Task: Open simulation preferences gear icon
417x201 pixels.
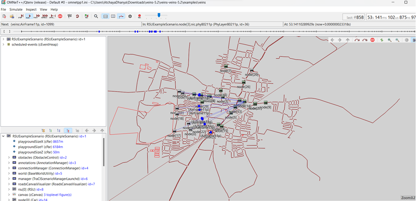Action: 130,16
